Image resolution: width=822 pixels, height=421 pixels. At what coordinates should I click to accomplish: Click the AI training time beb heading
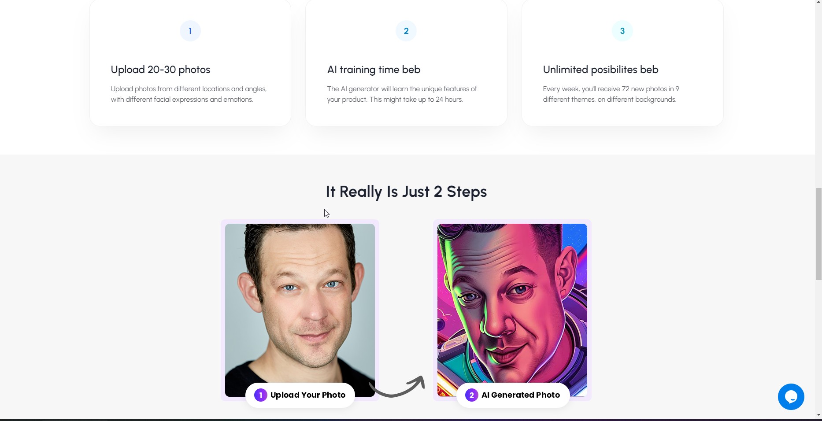click(x=374, y=70)
